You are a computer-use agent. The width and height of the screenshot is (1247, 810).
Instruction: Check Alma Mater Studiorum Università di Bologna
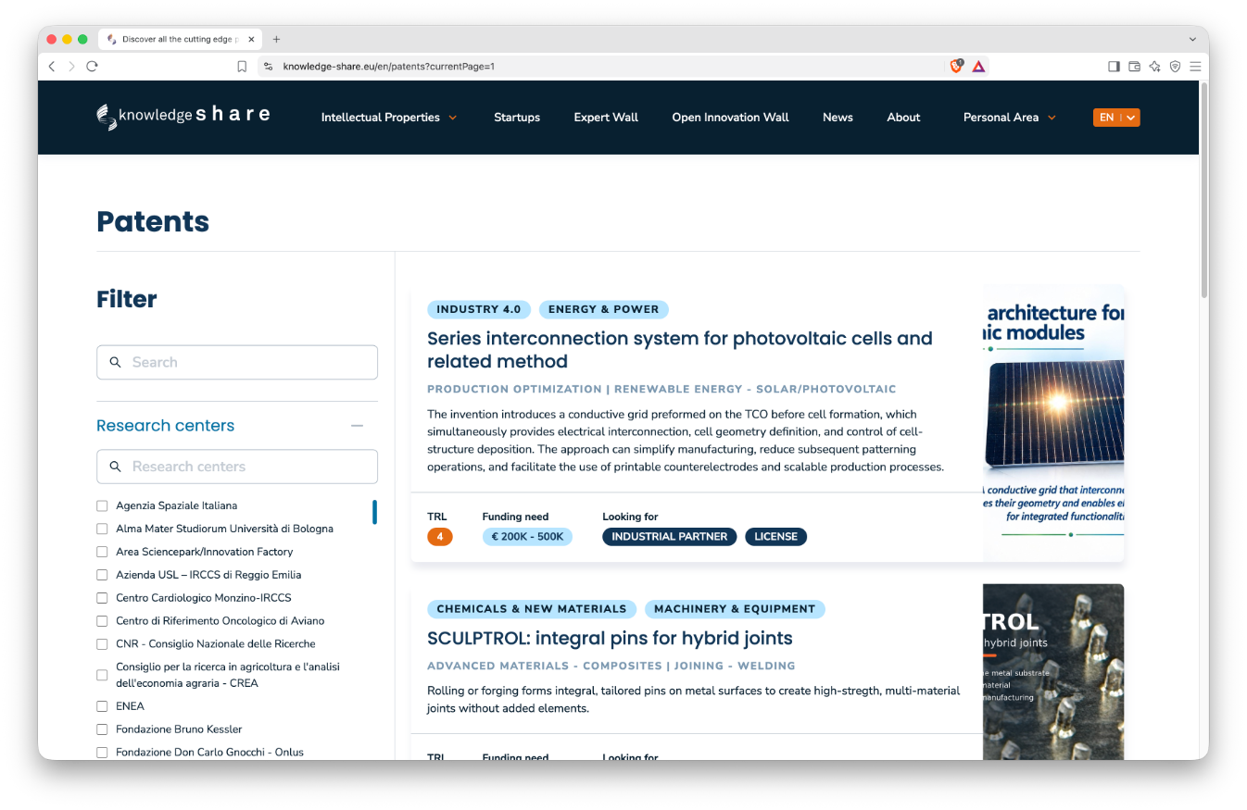[x=102, y=529]
